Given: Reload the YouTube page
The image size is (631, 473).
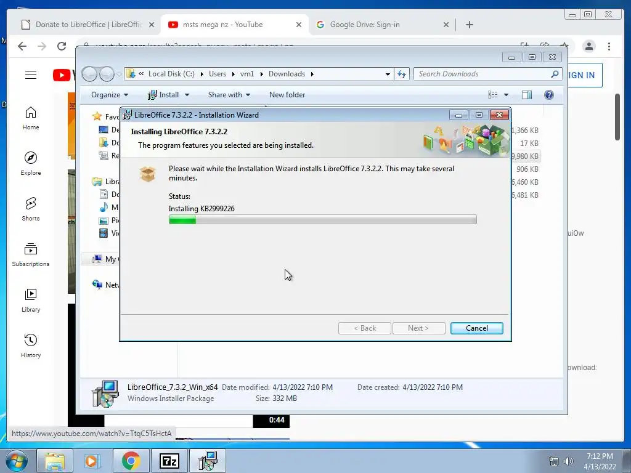Looking at the screenshot, I should (62, 46).
